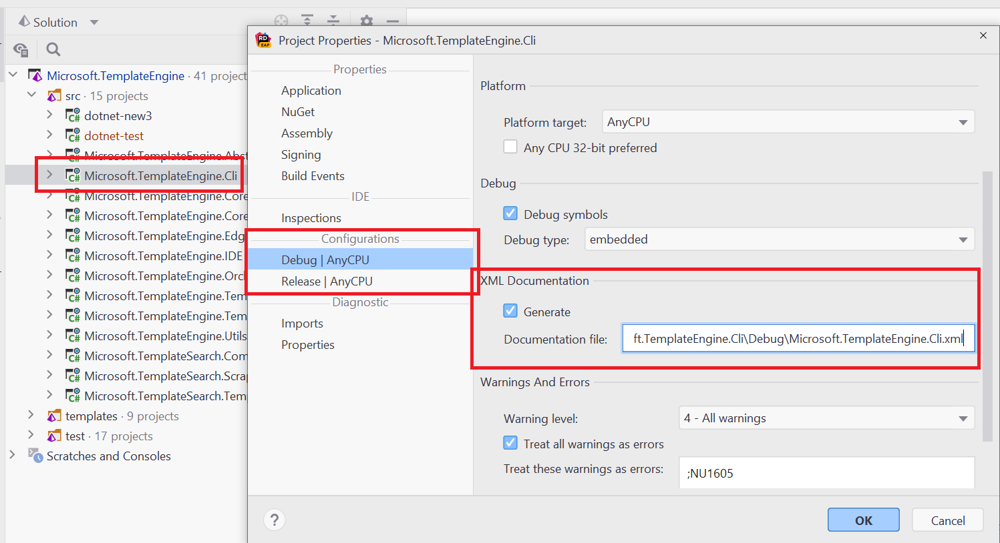
Task: Confirm with the OK button
Action: pyautogui.click(x=863, y=520)
